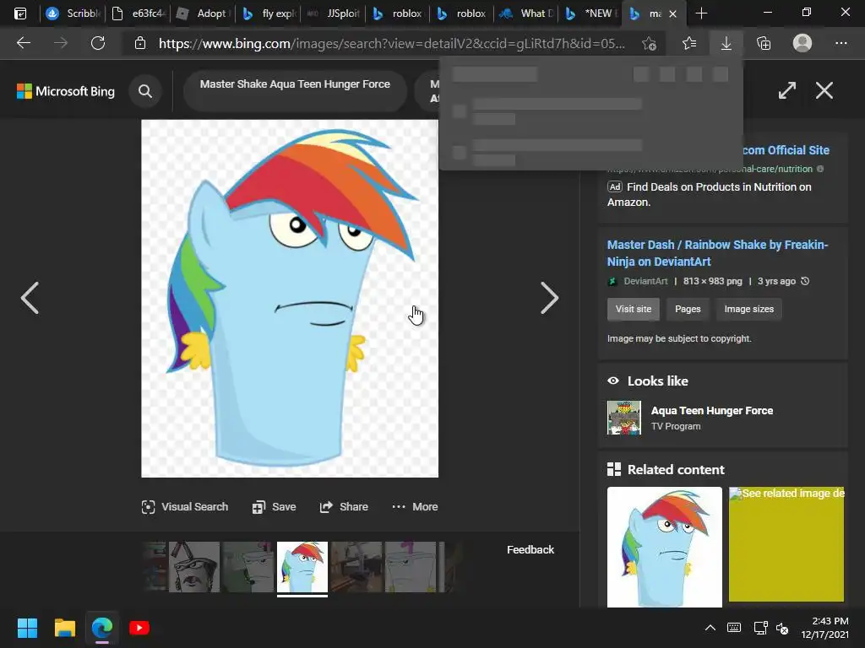Switch to the e63fc4 browser tab
Image resolution: width=865 pixels, height=648 pixels.
pos(138,13)
